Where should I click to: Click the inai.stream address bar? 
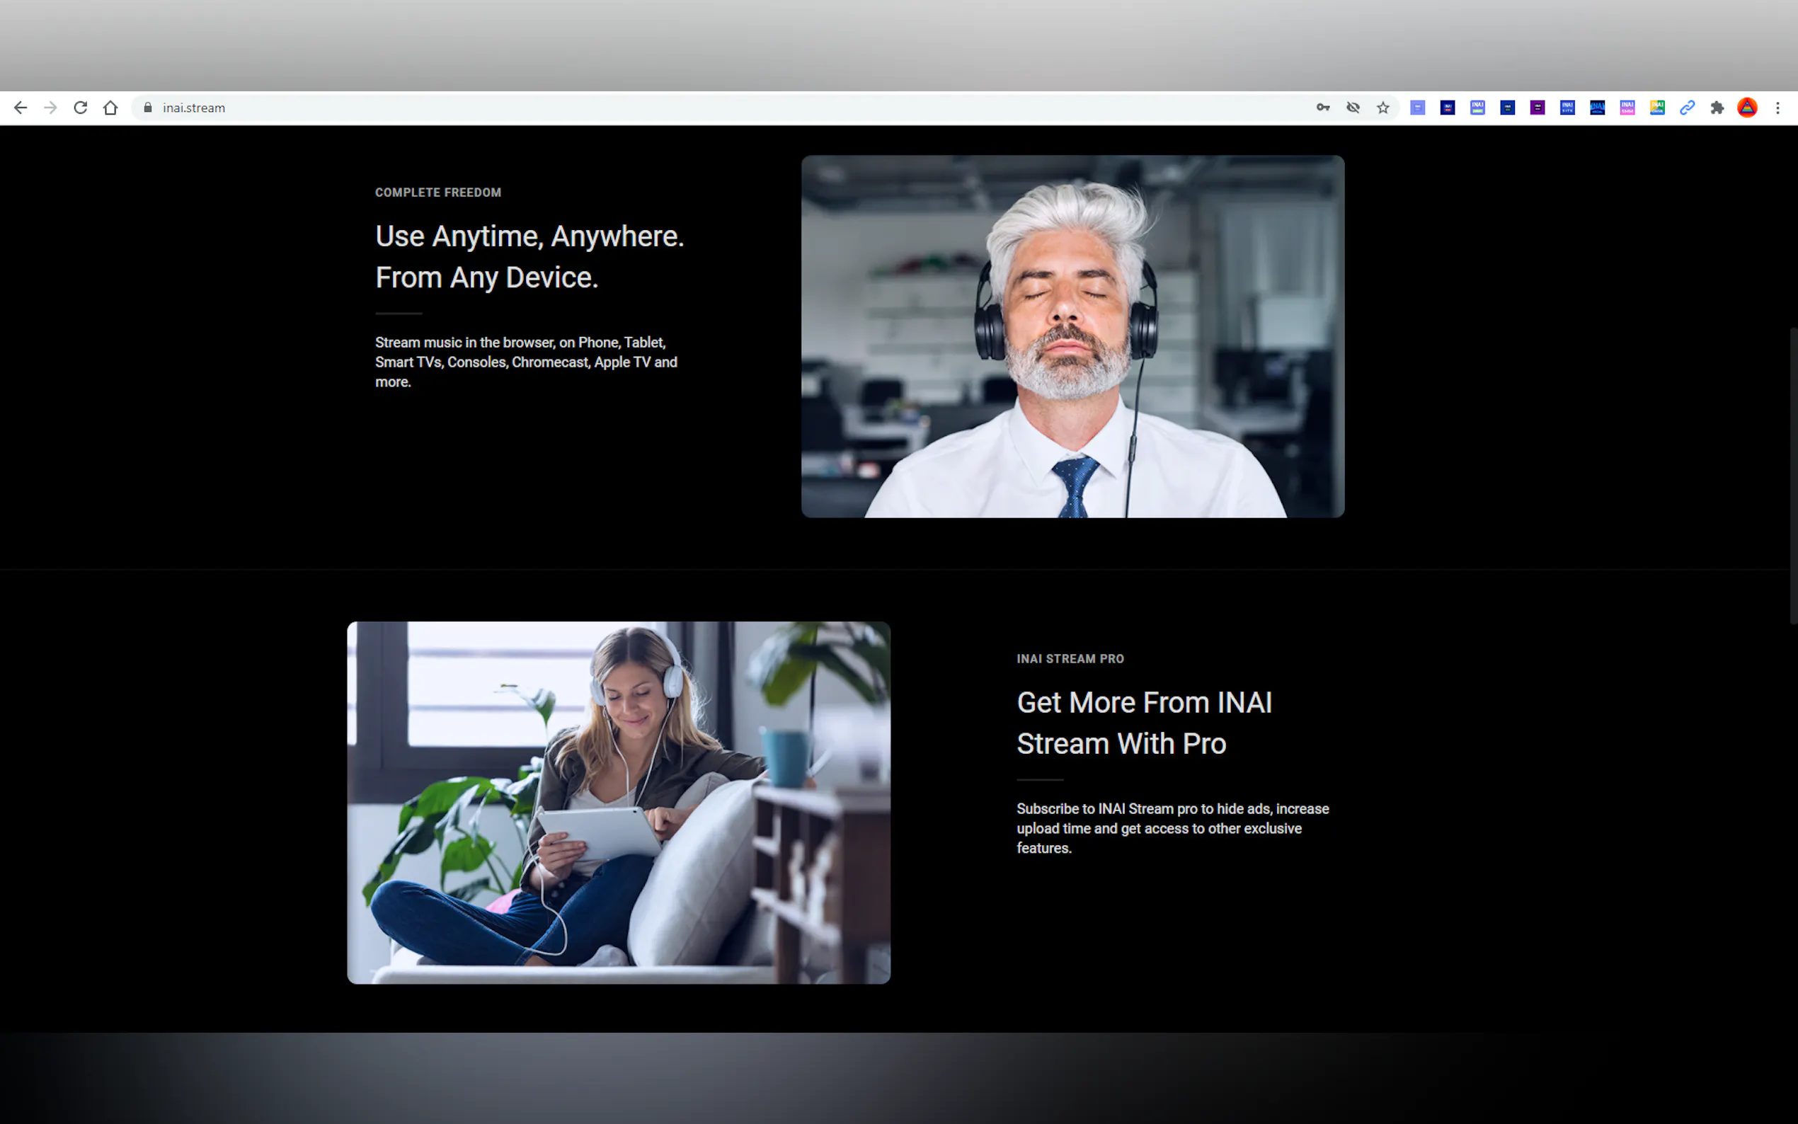point(669,108)
